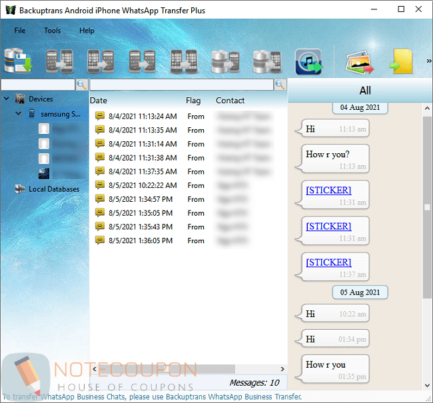Select the third contact avatar under samsung
The width and height of the screenshot is (433, 403).
coord(44,159)
